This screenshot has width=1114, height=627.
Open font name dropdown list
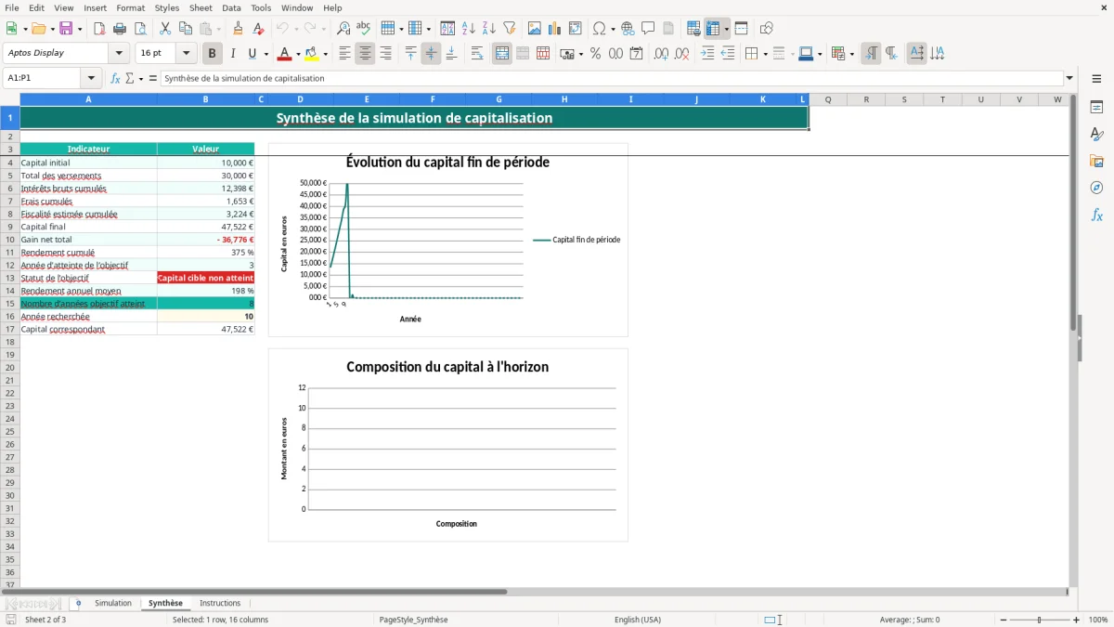(x=119, y=54)
